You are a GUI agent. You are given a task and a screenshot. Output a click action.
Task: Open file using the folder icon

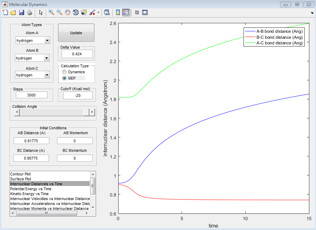pos(13,13)
